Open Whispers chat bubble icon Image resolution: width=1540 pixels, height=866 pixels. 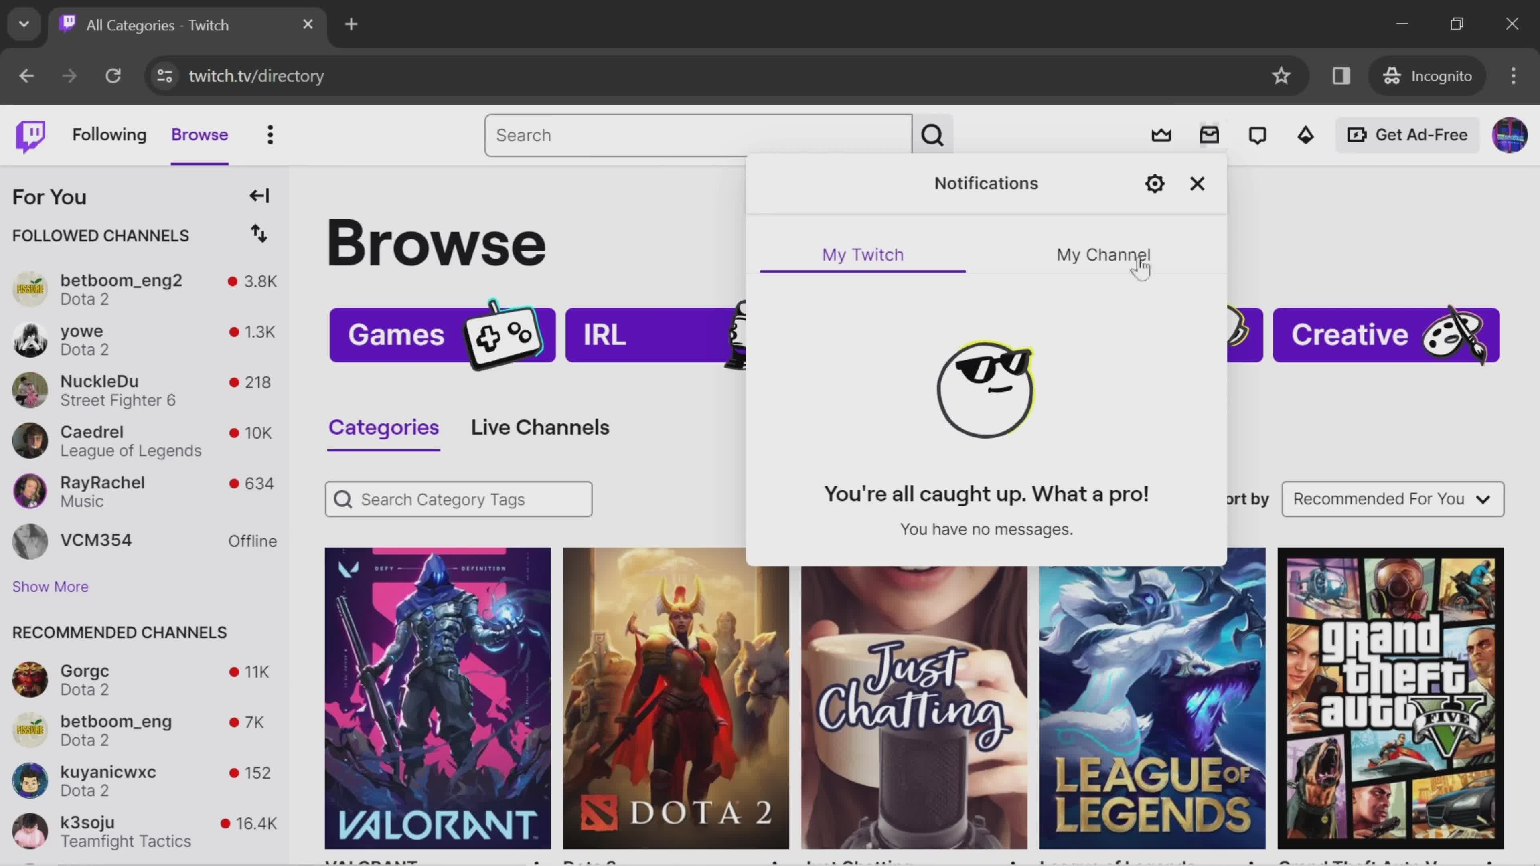click(x=1257, y=135)
